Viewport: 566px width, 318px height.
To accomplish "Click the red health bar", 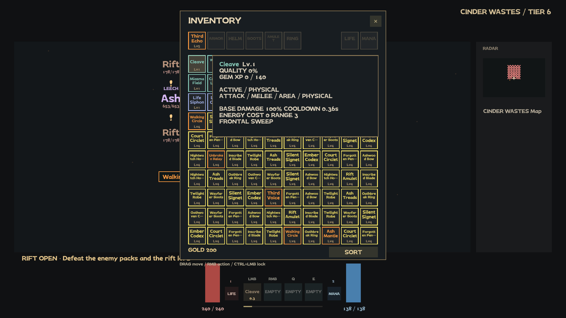I will [x=213, y=283].
